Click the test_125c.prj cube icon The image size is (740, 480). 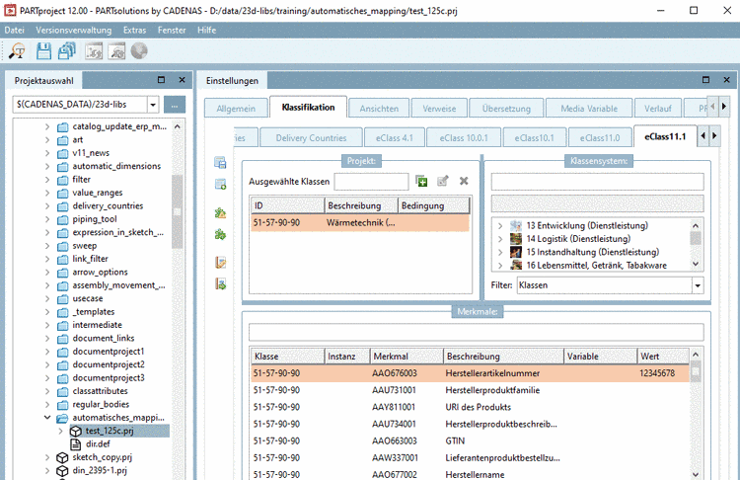coord(76,431)
